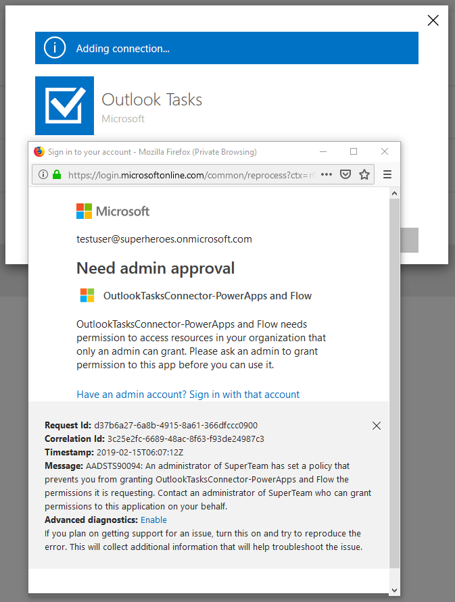Open page actions three-dot menu
The width and height of the screenshot is (455, 602).
click(x=327, y=175)
